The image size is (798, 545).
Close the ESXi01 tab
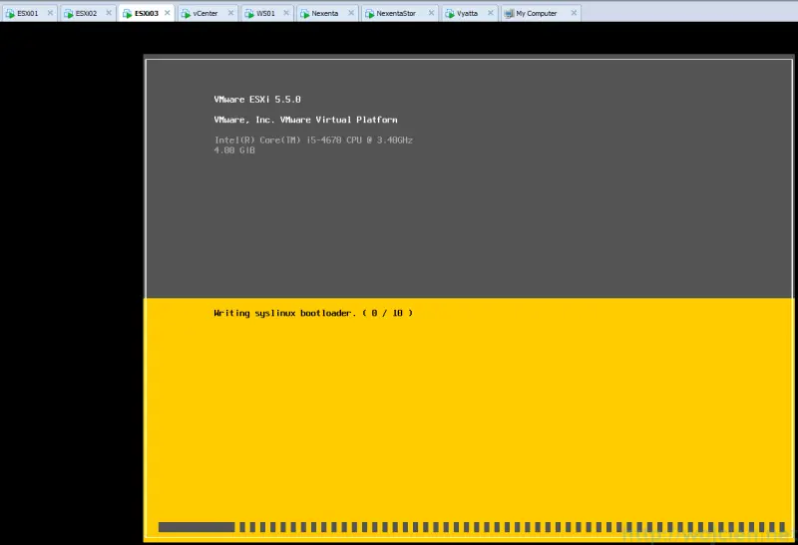(x=50, y=13)
